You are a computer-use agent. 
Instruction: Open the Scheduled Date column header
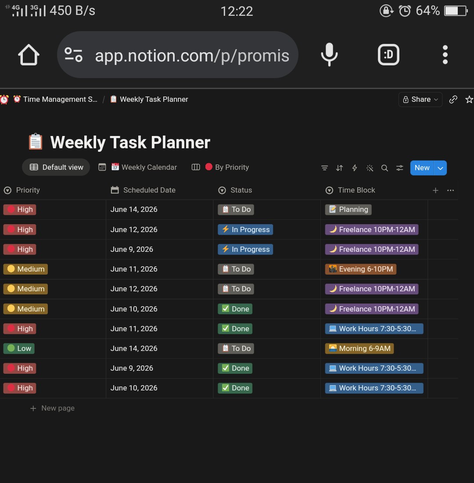[x=160, y=190]
